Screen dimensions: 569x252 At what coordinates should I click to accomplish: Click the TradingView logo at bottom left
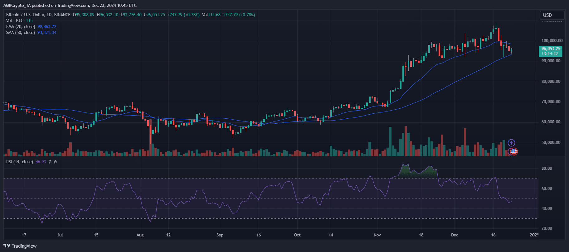(20, 246)
